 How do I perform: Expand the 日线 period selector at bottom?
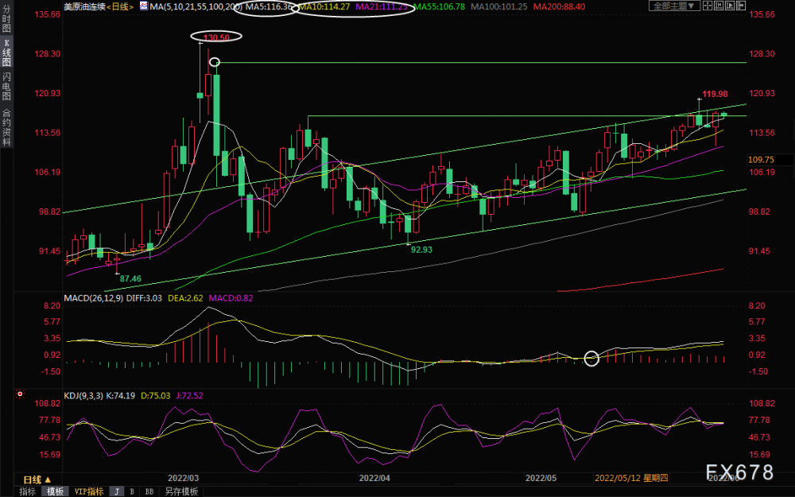point(37,480)
